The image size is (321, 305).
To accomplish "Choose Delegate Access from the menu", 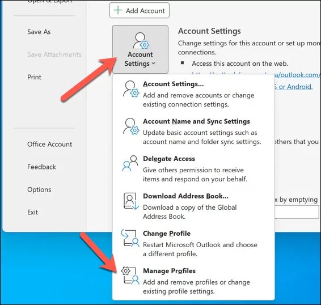I will click(193, 169).
